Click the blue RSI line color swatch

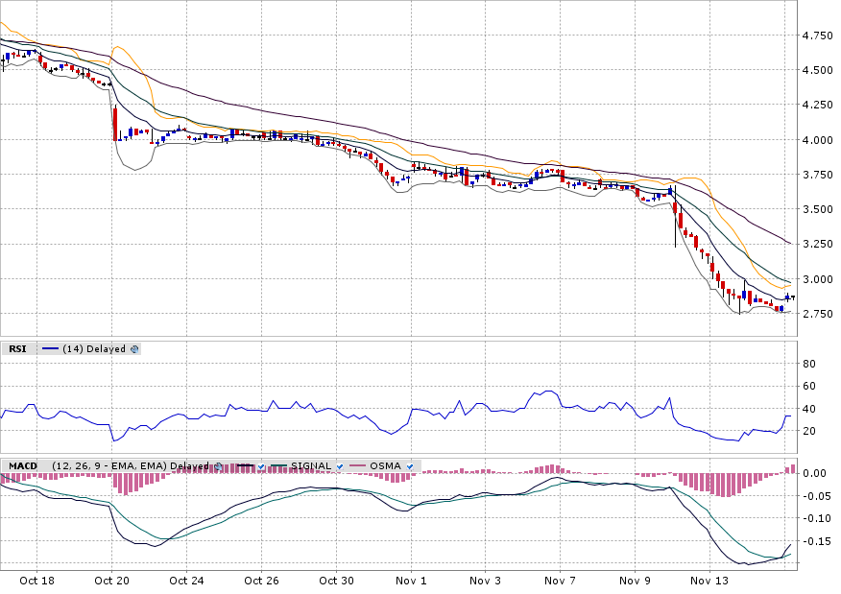pyautogui.click(x=51, y=349)
